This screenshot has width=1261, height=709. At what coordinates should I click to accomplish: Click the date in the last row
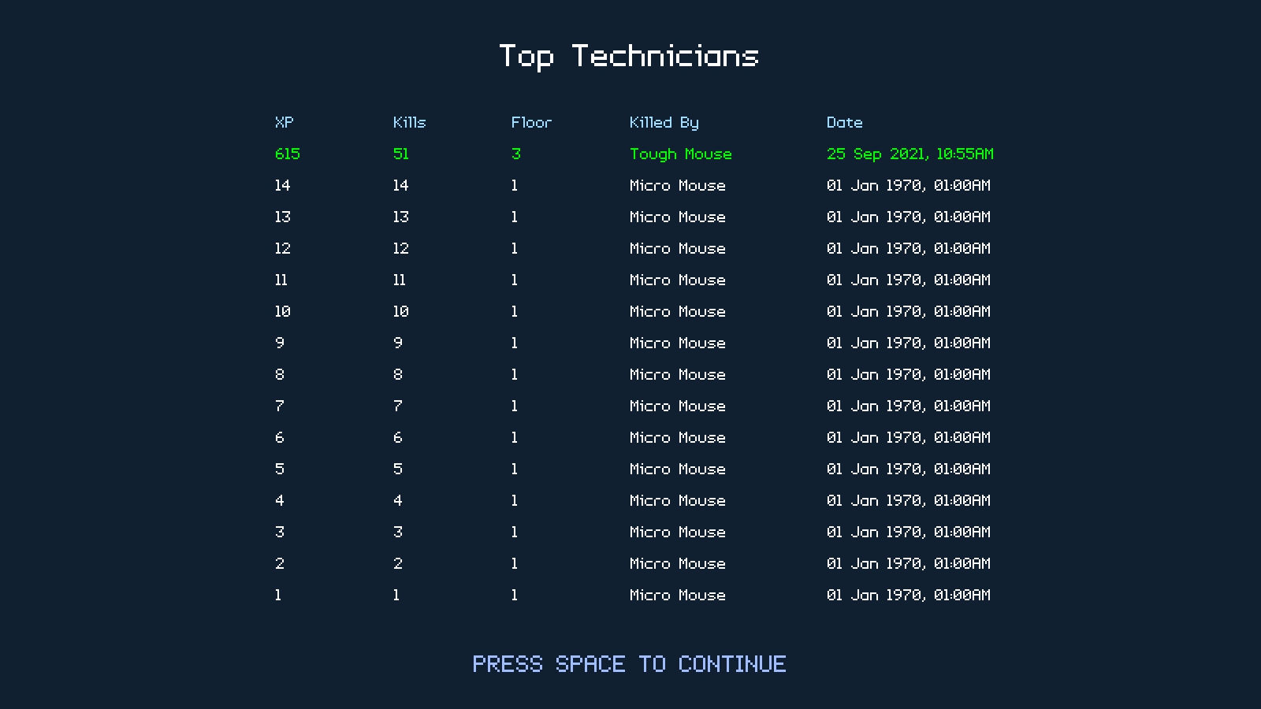908,595
